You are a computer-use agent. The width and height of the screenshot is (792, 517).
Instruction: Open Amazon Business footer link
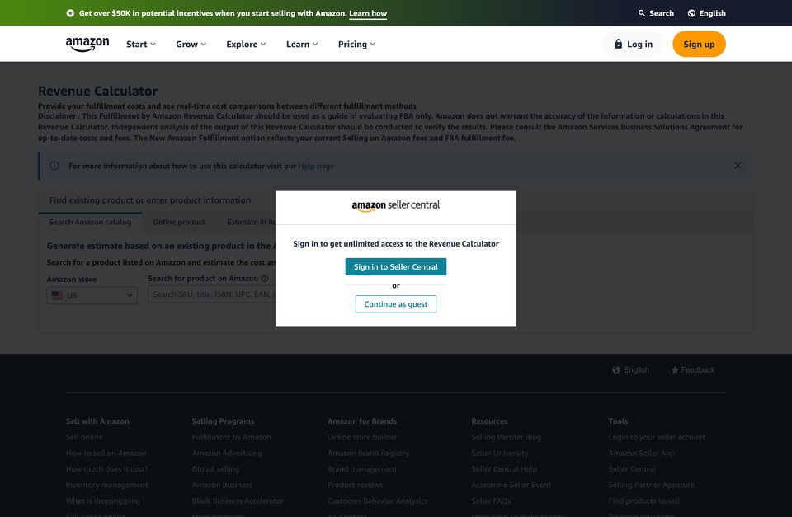[222, 485]
